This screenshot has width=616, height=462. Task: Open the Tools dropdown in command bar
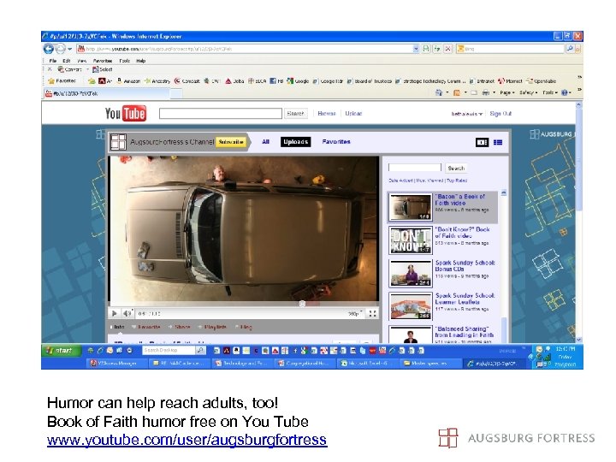click(x=550, y=92)
